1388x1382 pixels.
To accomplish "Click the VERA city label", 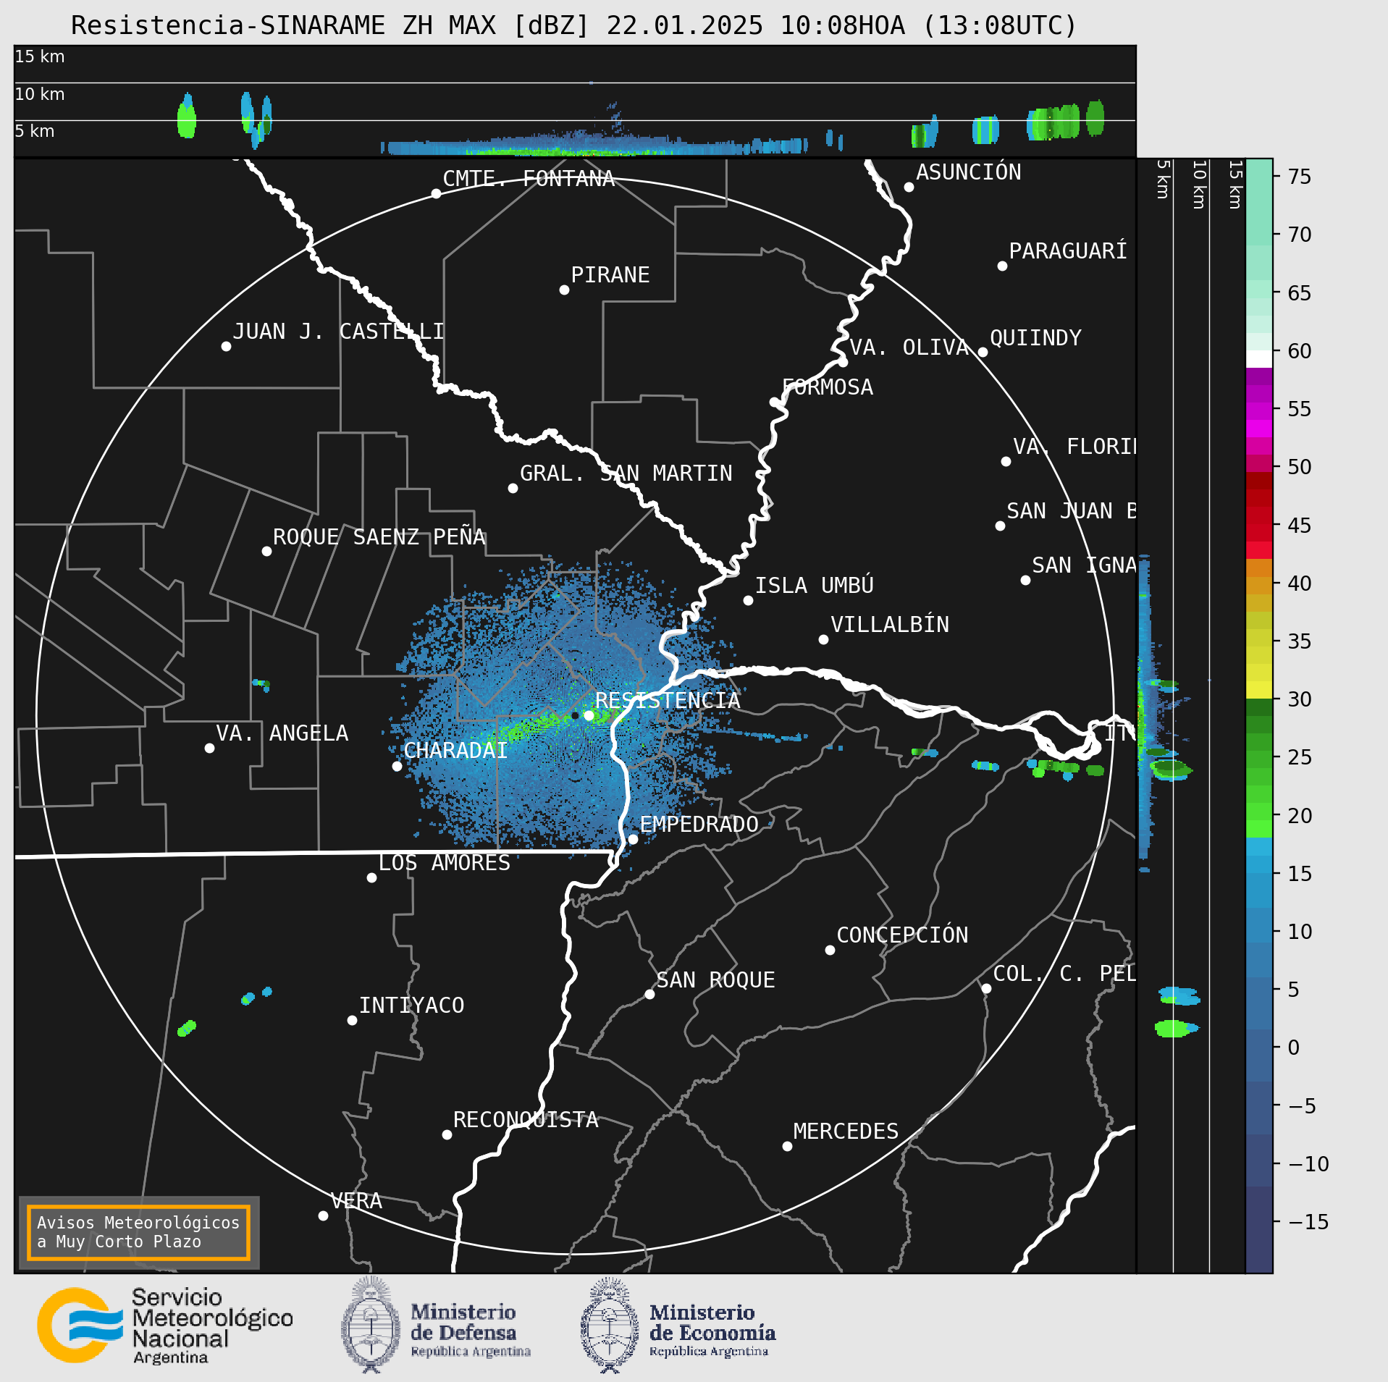I will 356,1201.
